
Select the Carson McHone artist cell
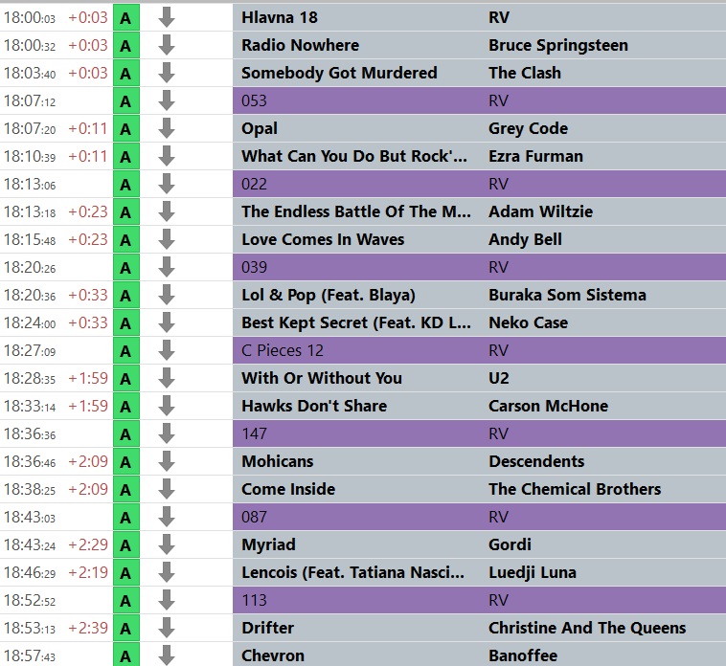548,406
